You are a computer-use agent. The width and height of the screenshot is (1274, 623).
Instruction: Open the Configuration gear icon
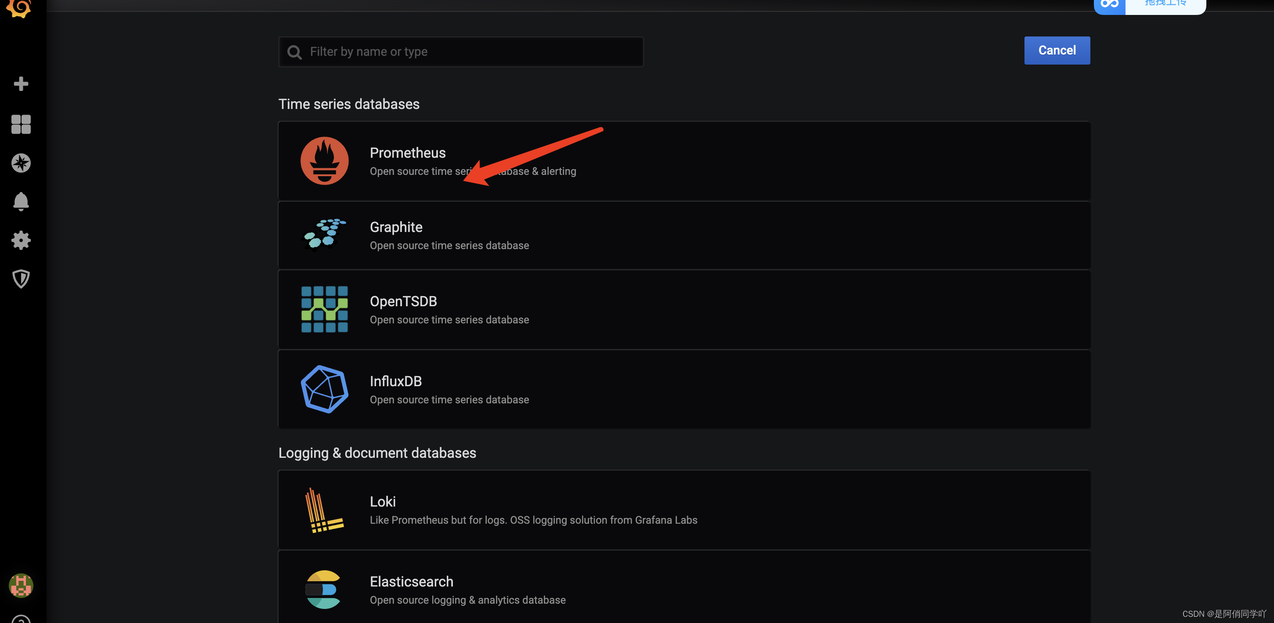[x=21, y=240]
